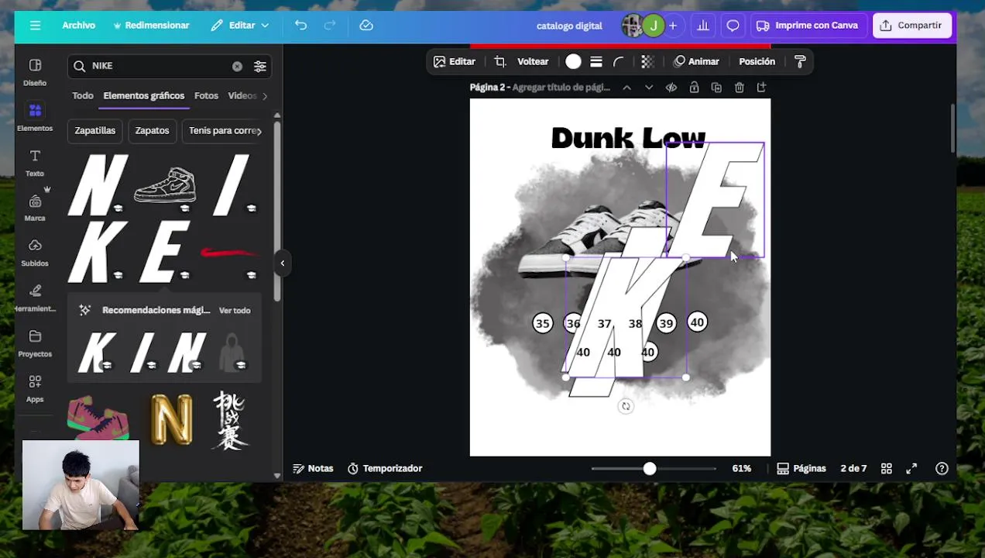Select the crop tool icon
The height and width of the screenshot is (558, 985).
(500, 61)
